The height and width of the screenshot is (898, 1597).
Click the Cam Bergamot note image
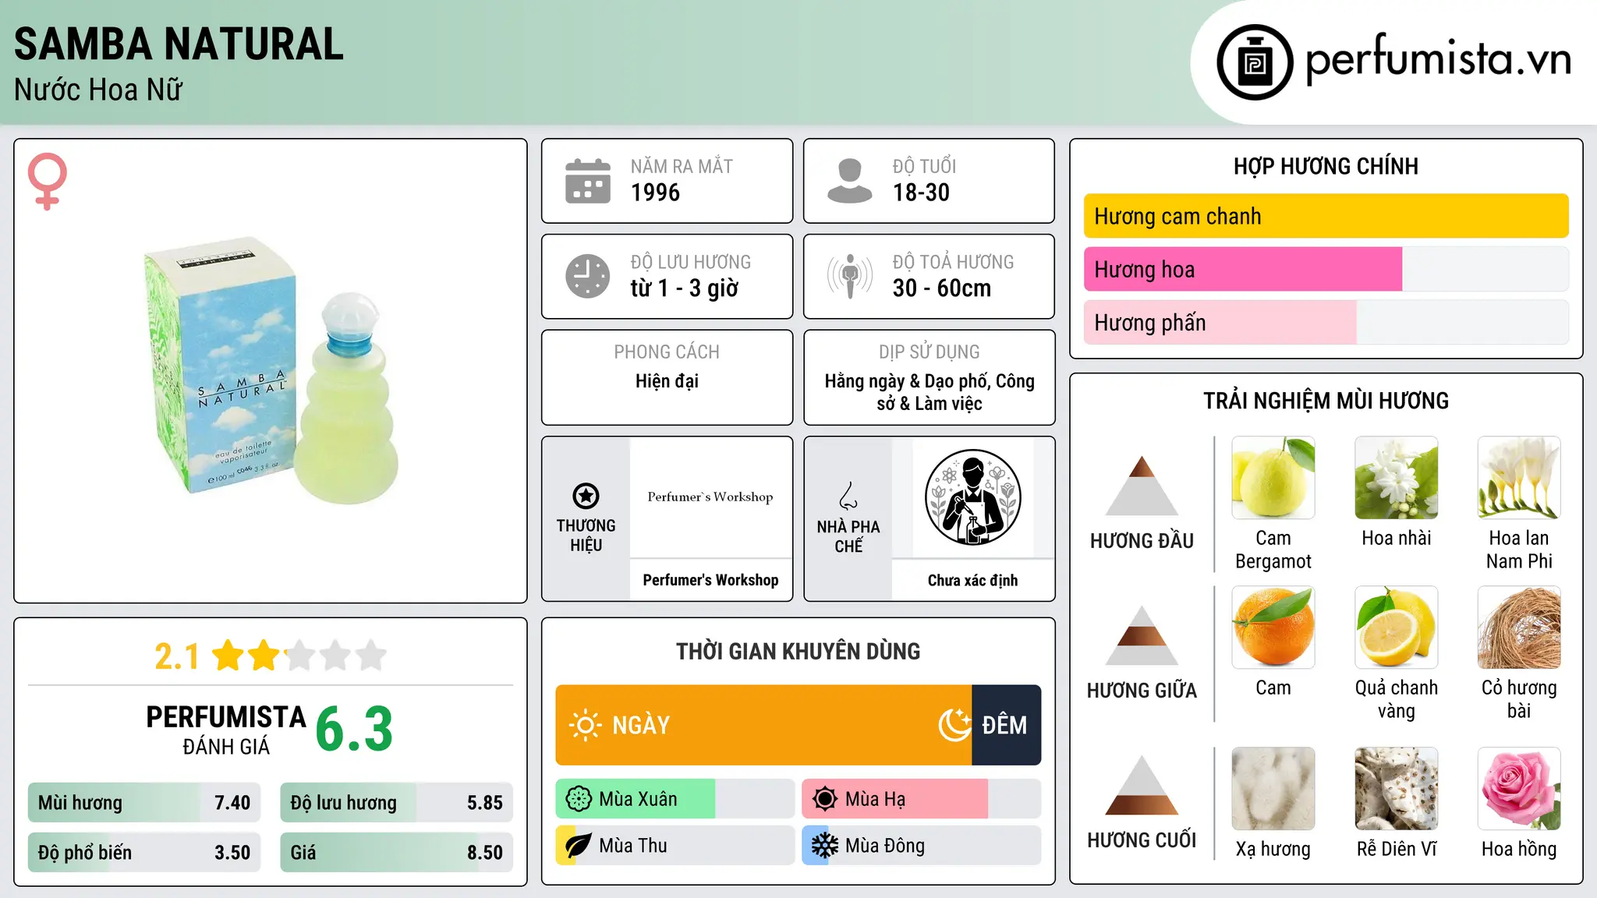click(1273, 478)
